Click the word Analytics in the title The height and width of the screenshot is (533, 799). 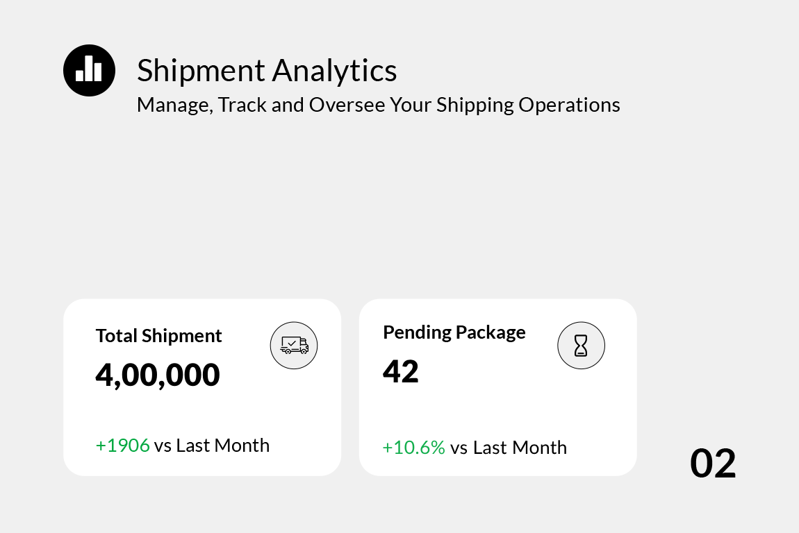(335, 71)
